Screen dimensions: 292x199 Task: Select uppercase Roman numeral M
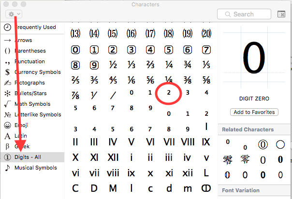(113, 188)
